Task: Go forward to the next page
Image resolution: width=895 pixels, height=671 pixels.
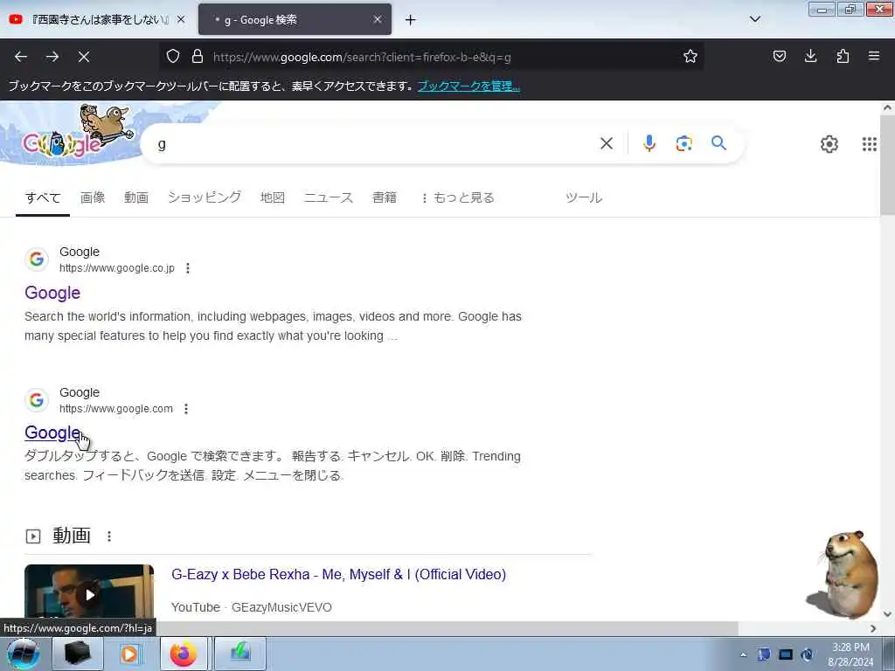Action: click(x=52, y=57)
